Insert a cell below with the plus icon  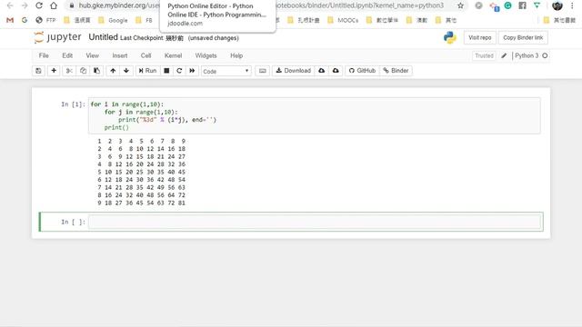pyautogui.click(x=54, y=71)
